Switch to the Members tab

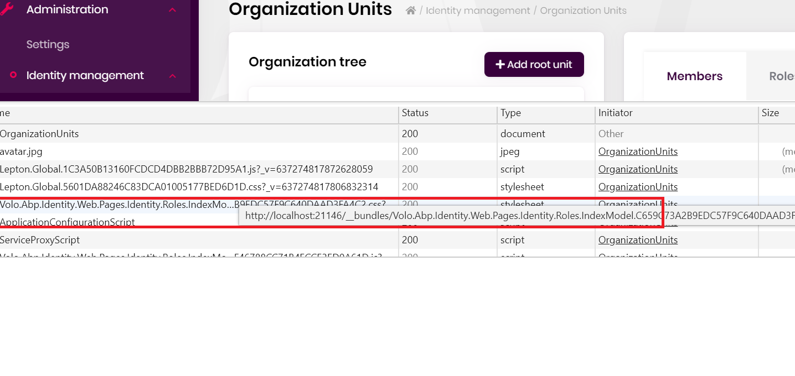click(694, 76)
